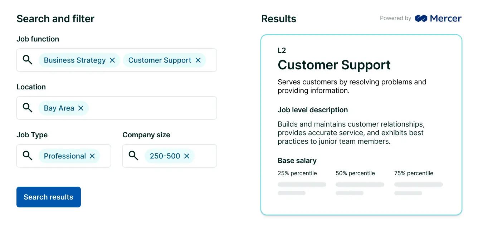Image resolution: width=478 pixels, height=231 pixels.
Task: Click the Mercer logo icon
Action: click(421, 18)
